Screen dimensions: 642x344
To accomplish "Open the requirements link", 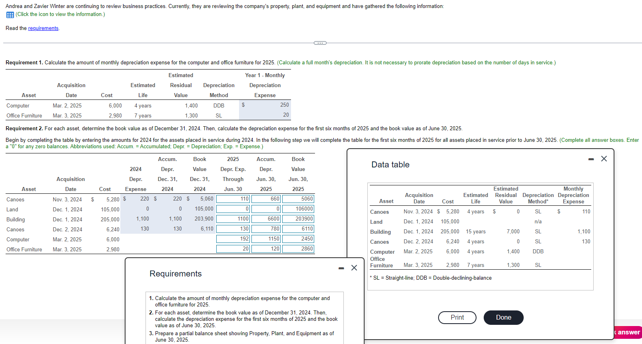I will [x=43, y=28].
